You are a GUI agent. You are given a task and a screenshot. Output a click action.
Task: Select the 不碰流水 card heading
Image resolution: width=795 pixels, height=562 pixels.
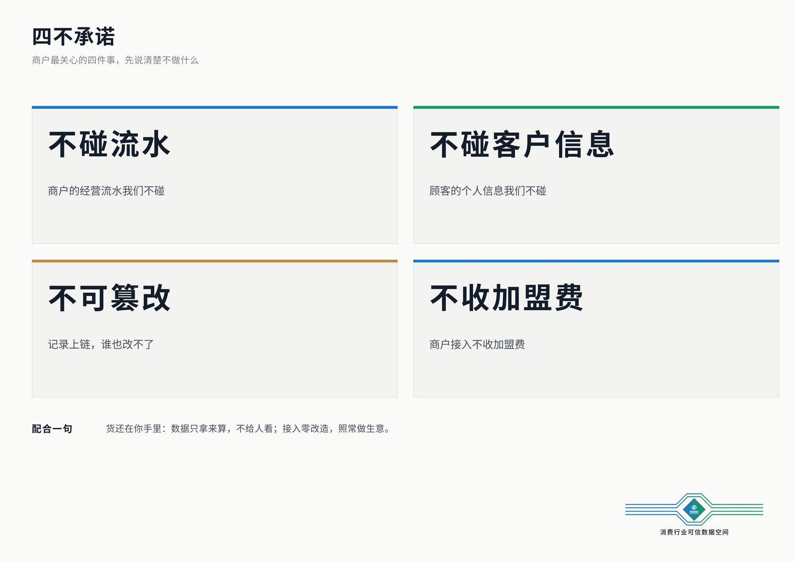[x=109, y=144]
